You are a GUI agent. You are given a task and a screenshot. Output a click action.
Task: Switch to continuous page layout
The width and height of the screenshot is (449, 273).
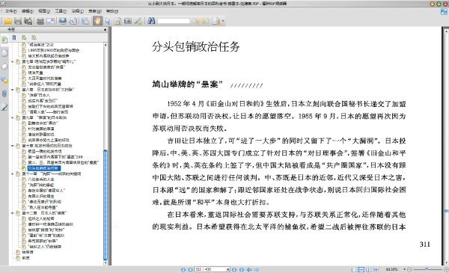coord(361,269)
